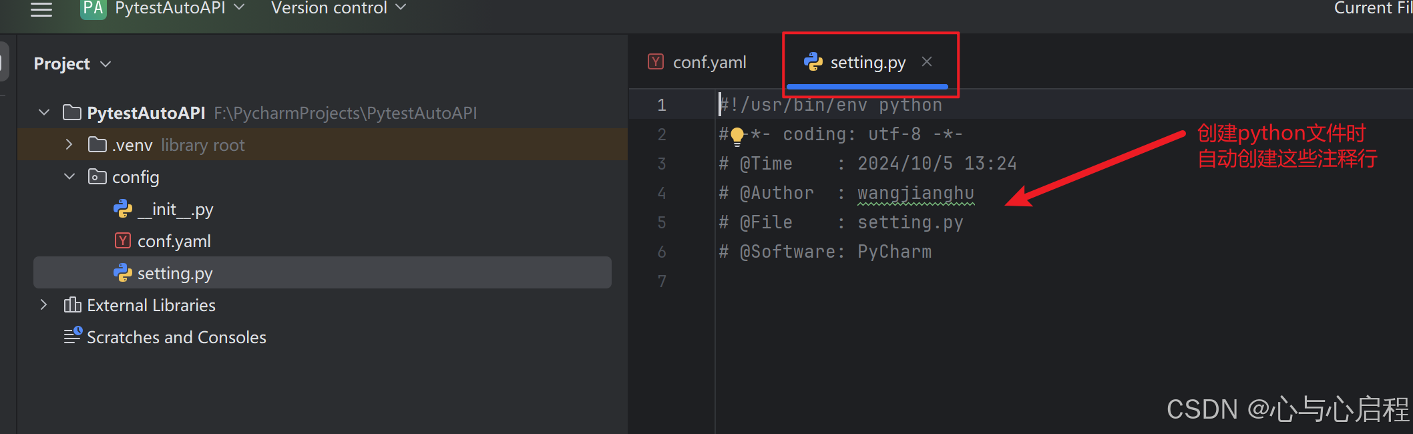This screenshot has height=434, width=1413.
Task: Click the YAML icon on conf.yaml tab
Action: pos(656,61)
